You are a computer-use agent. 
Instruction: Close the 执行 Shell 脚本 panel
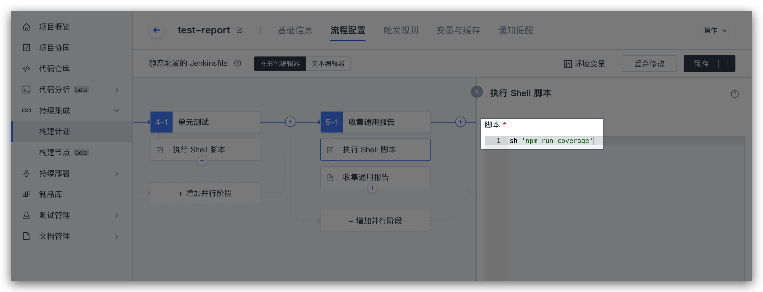tap(477, 92)
